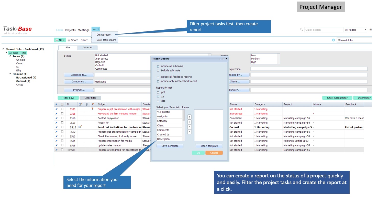Image resolution: width=378 pixels, height=213 pixels.
Task: Sort by the flag column header
Action: [93, 104]
